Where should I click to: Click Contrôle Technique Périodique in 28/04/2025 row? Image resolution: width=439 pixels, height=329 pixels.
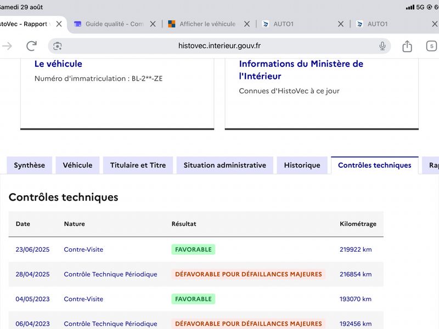click(111, 274)
